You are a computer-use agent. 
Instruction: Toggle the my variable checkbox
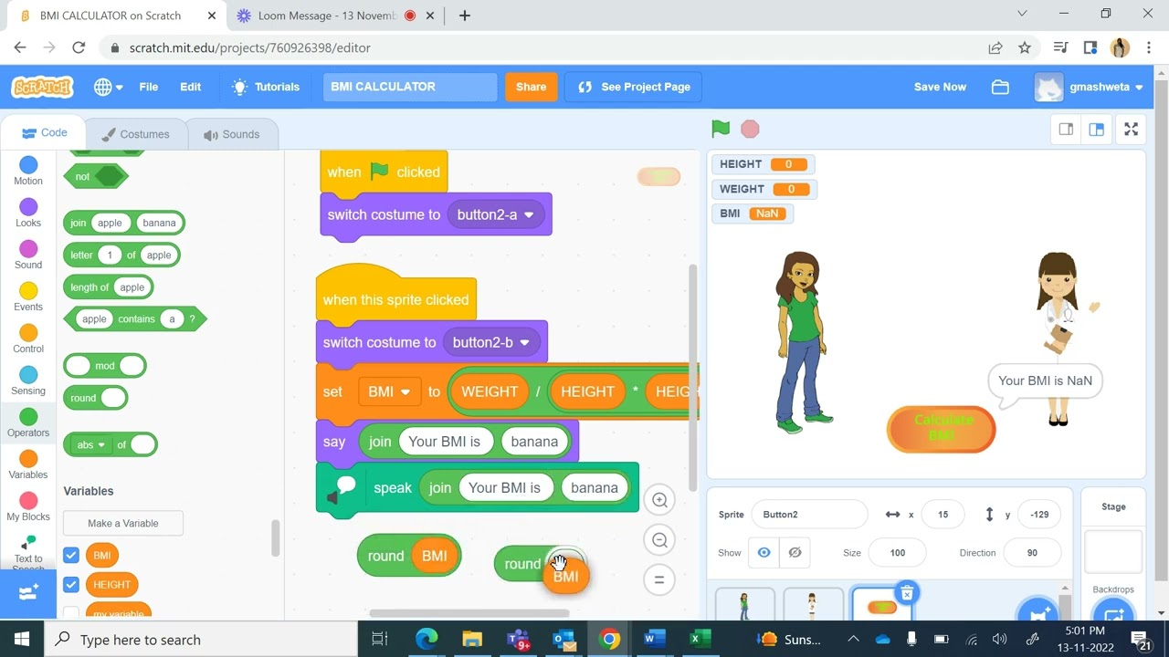(71, 612)
